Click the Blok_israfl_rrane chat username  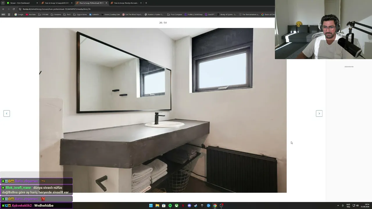click(x=18, y=188)
